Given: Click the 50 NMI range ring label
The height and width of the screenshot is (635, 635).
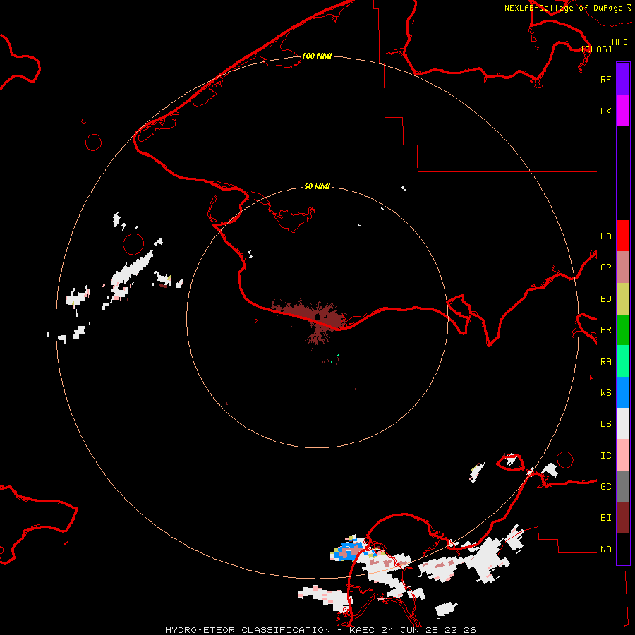Looking at the screenshot, I should click(317, 186).
